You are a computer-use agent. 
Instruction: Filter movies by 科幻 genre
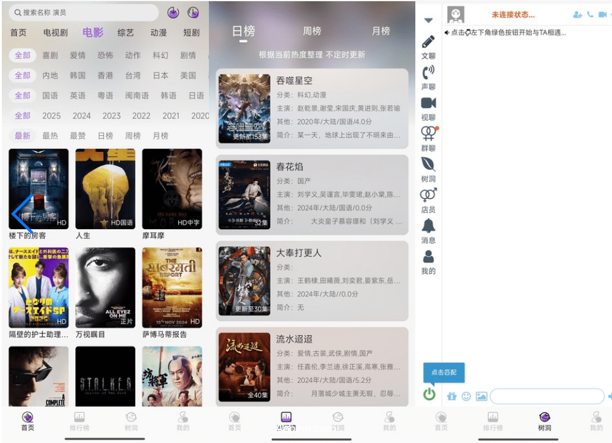pyautogui.click(x=161, y=55)
